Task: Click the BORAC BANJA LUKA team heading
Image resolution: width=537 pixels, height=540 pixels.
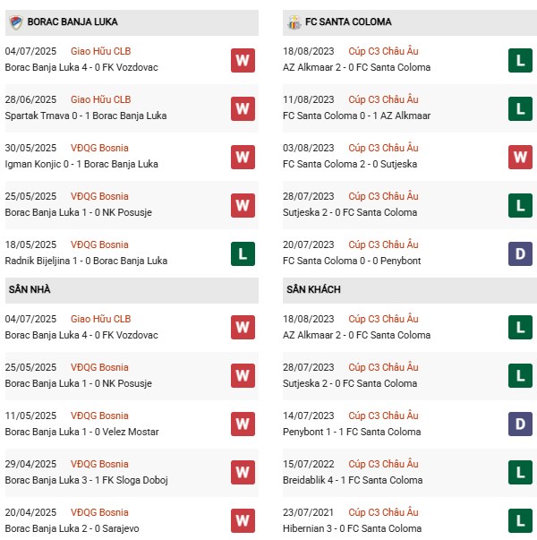Action: click(x=72, y=21)
